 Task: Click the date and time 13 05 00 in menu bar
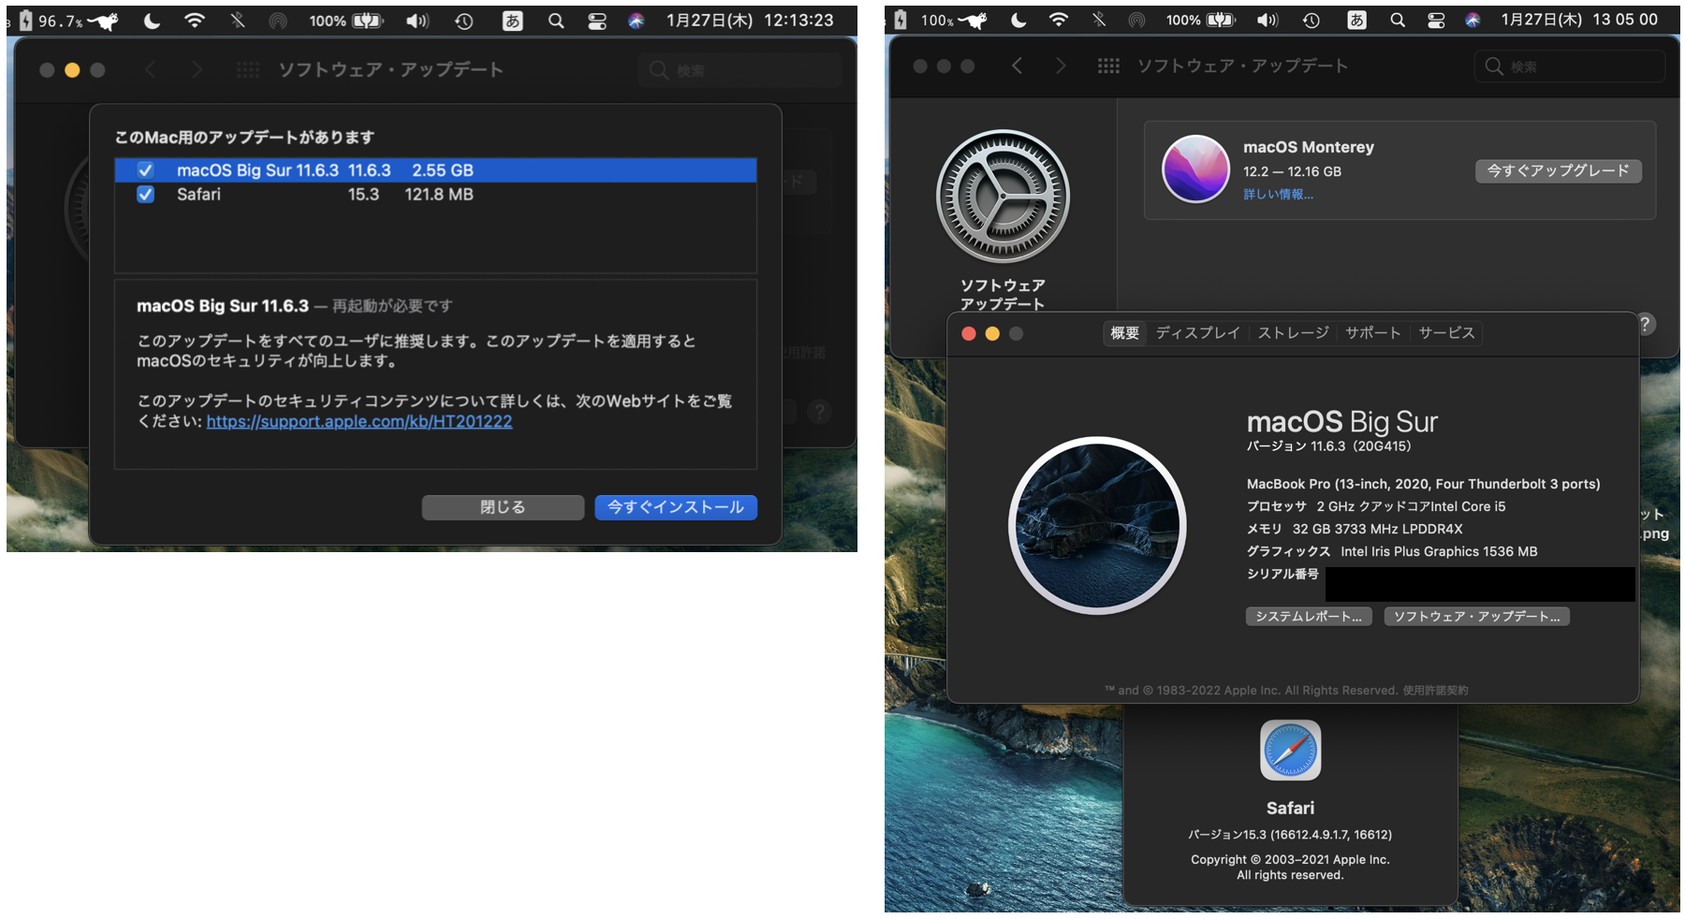(1579, 20)
